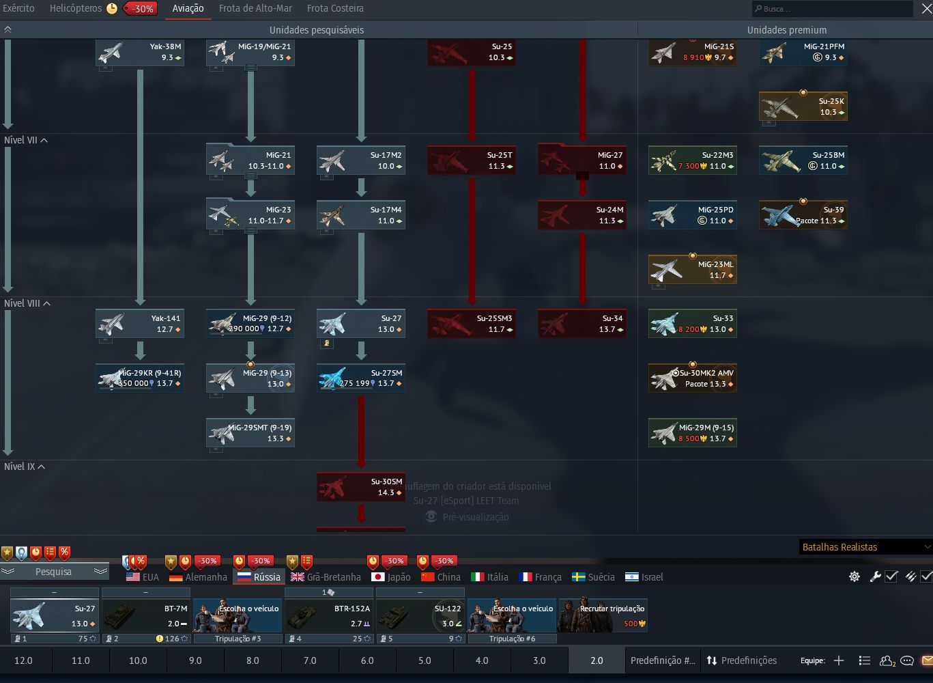Click the Busca search field
This screenshot has height=683, width=933.
832,9
